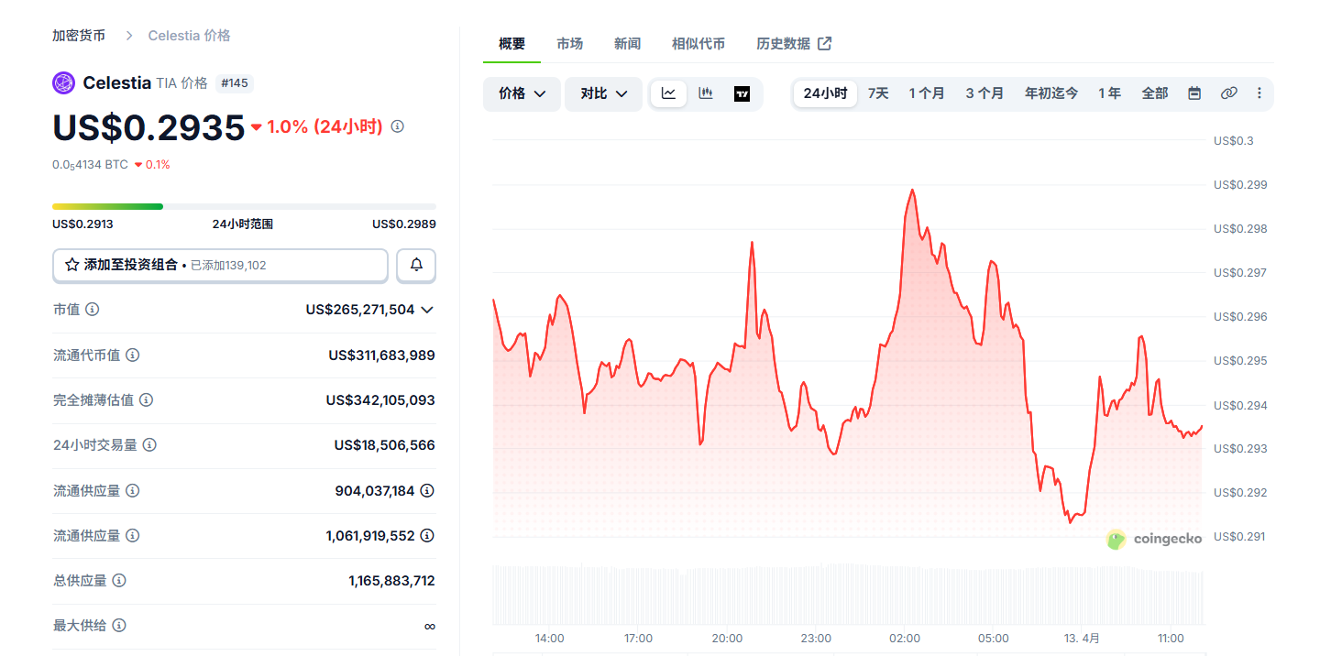The image size is (1331, 656).
Task: Click the 24小时范围 price range bar
Action: 244,206
